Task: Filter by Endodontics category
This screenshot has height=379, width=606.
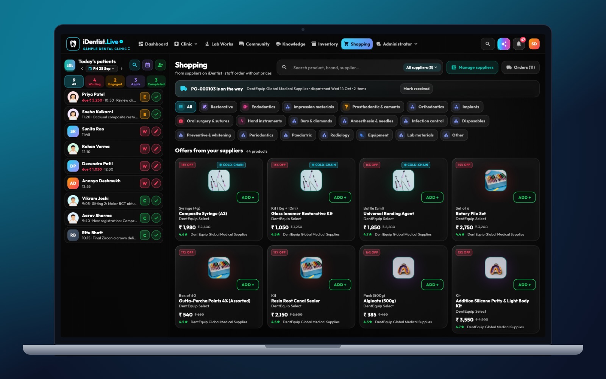Action: 259,107
